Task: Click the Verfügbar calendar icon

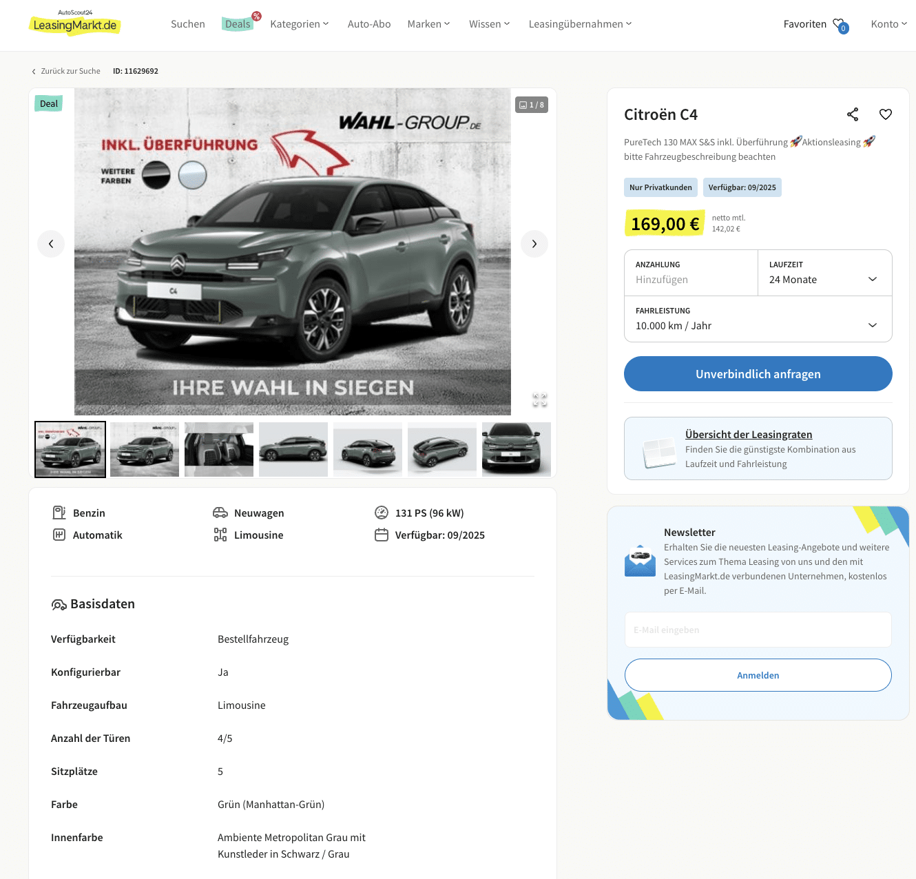Action: (x=382, y=535)
